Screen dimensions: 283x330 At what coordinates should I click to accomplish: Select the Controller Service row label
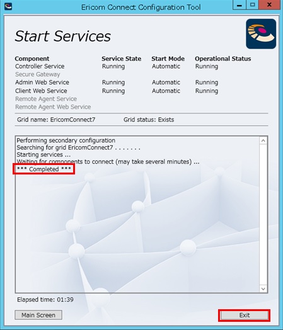click(40, 66)
